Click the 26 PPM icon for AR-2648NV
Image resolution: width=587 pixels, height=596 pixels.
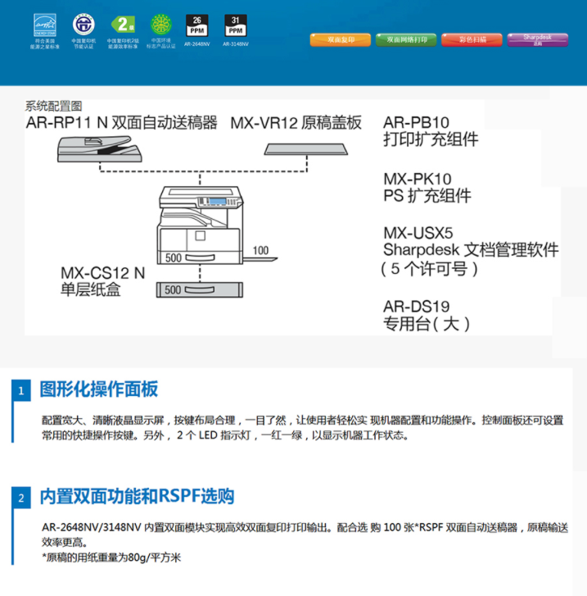click(196, 25)
